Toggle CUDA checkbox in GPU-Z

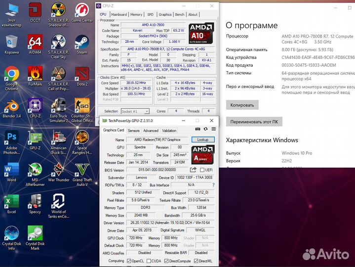pos(149,261)
